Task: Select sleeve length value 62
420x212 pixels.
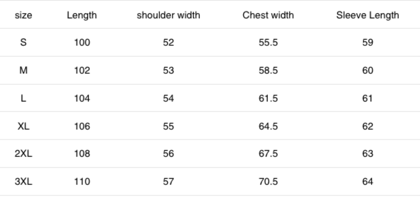Action: 367,126
